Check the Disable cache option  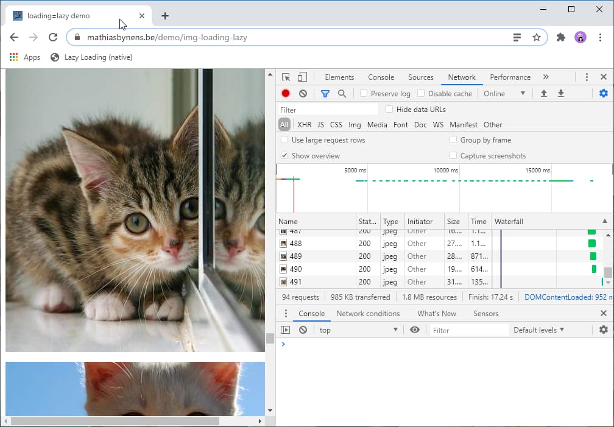[x=421, y=94]
